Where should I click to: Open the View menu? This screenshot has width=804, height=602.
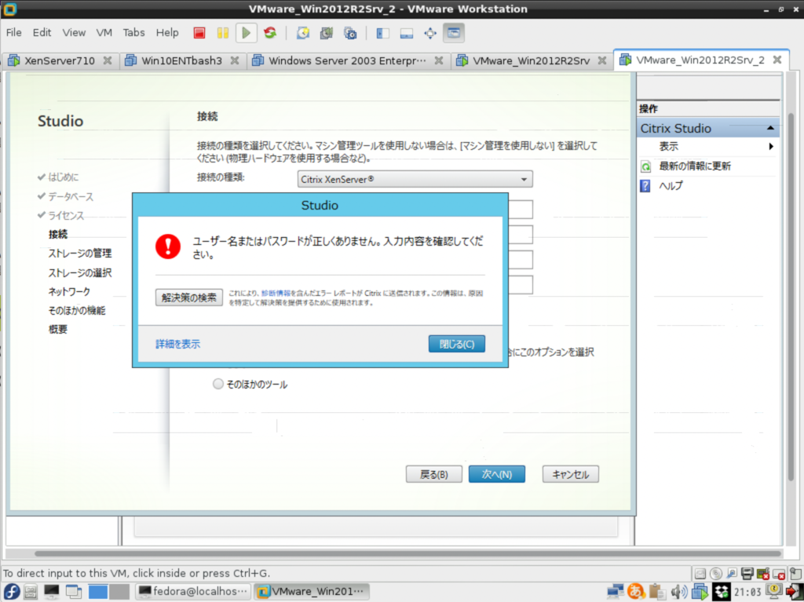74,32
